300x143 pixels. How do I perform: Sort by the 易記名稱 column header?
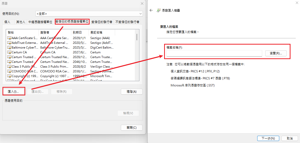coord(102,33)
